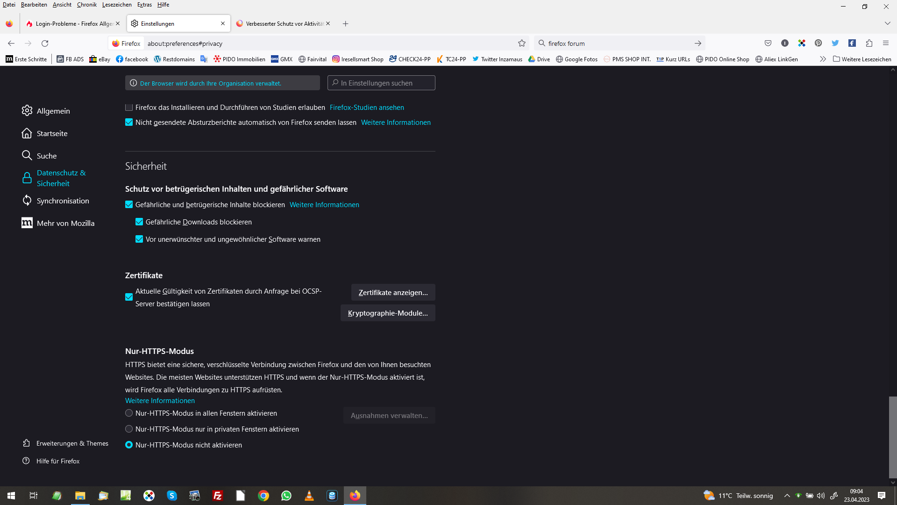The image size is (897, 505).
Task: Go to Startseite settings category
Action: (52, 133)
